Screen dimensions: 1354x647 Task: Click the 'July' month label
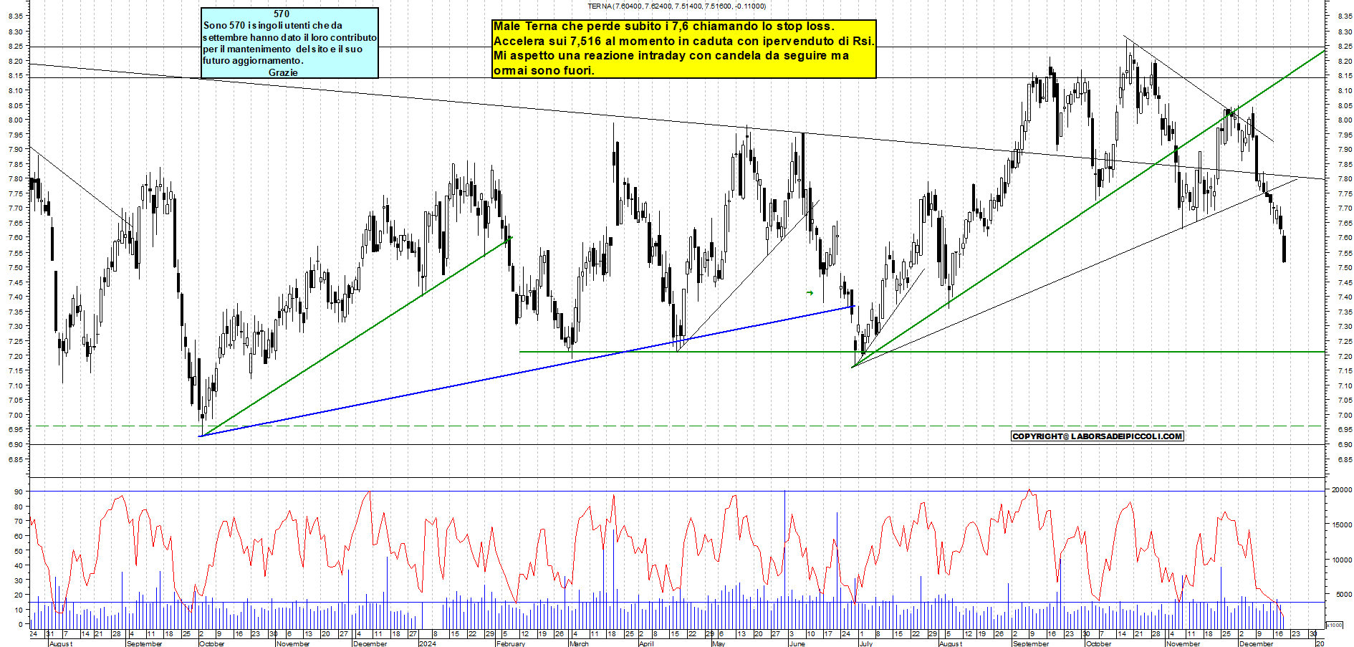[x=866, y=643]
